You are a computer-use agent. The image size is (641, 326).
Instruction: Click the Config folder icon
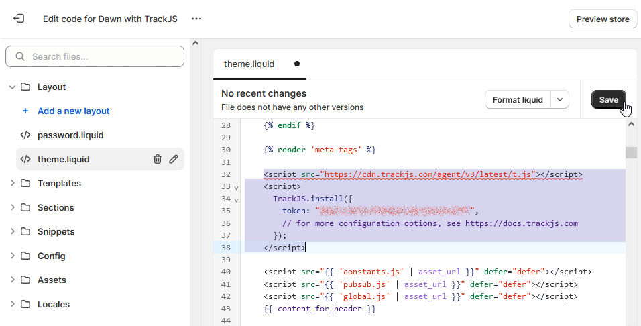(25, 256)
